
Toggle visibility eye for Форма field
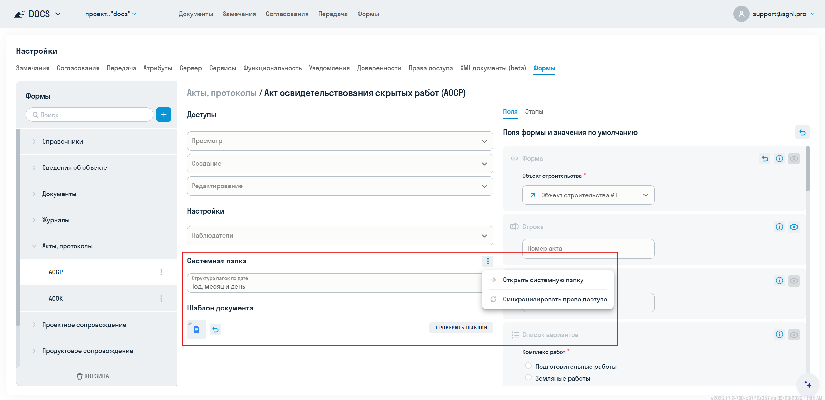(x=794, y=158)
